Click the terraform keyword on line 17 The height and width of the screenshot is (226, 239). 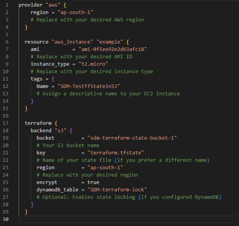point(38,123)
